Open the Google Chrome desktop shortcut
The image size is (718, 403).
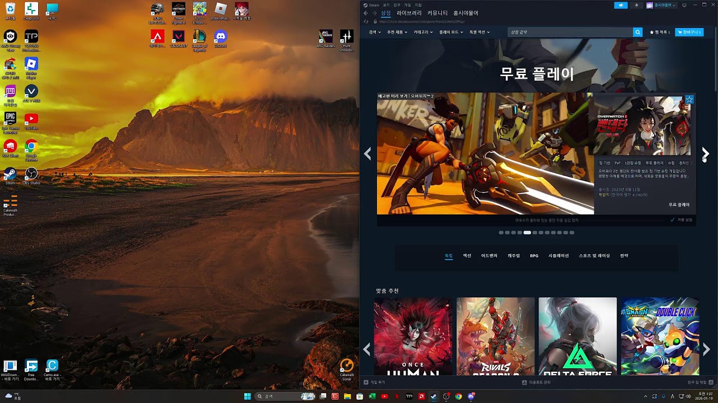point(31,149)
